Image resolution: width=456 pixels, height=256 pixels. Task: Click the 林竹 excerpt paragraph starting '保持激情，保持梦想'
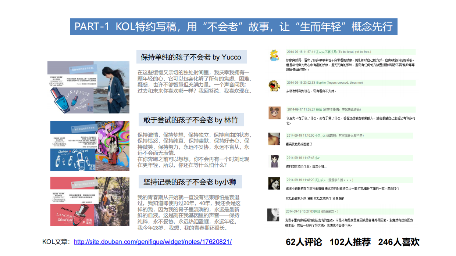tap(195, 150)
